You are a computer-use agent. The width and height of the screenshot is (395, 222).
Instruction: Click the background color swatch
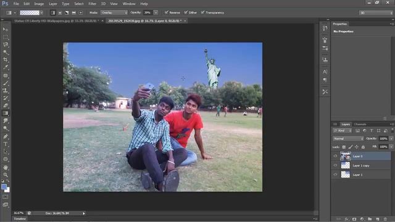tap(7, 190)
